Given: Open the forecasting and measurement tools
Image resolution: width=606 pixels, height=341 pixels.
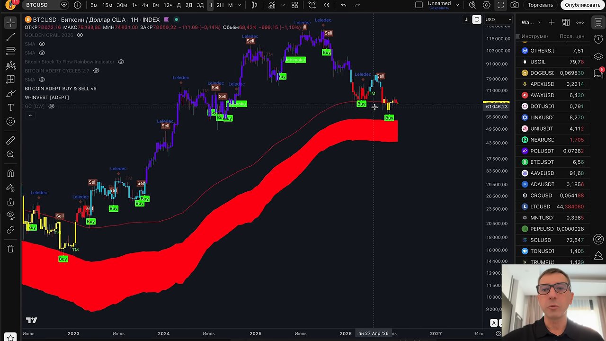Looking at the screenshot, I should point(10,80).
